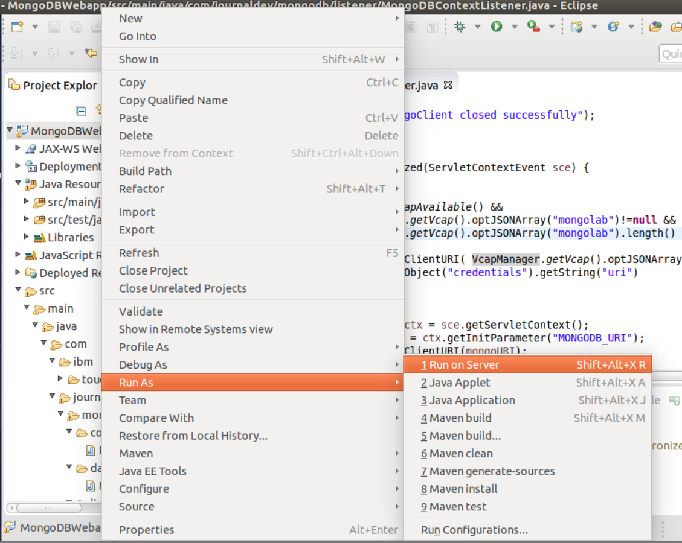Click the New wizard toolbar icon

pos(18,27)
